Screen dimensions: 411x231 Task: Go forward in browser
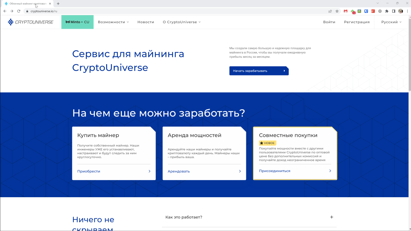(x=12, y=11)
